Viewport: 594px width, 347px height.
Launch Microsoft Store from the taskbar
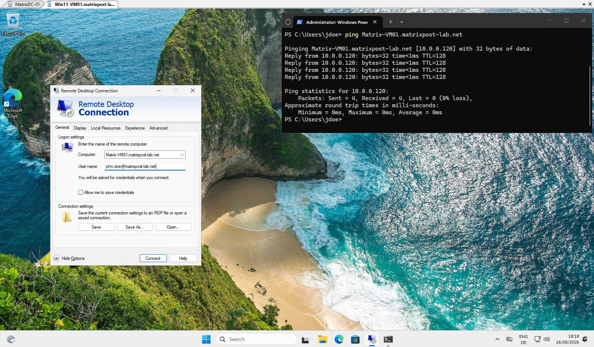355,339
